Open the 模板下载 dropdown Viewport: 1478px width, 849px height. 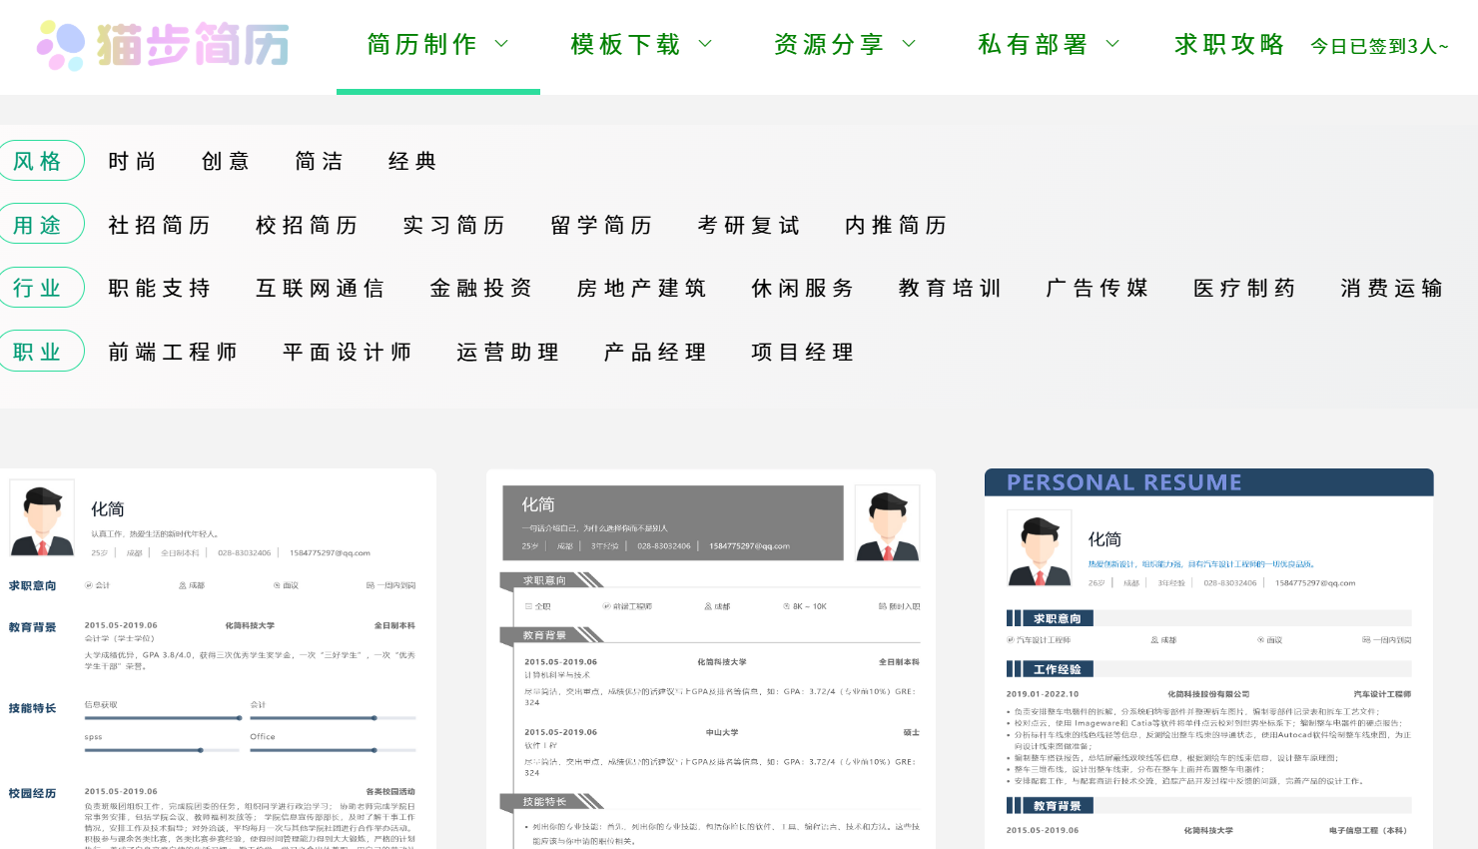click(x=640, y=44)
